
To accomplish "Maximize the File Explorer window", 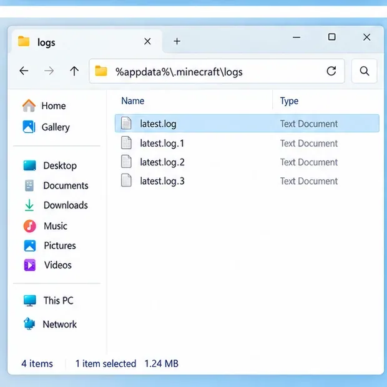I will 331,37.
